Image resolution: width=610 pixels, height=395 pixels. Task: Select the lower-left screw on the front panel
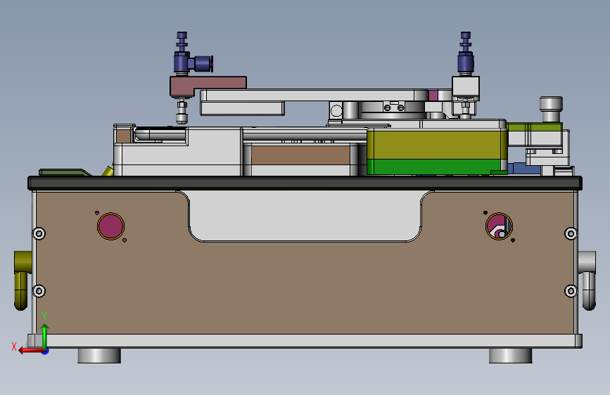pyautogui.click(x=39, y=291)
